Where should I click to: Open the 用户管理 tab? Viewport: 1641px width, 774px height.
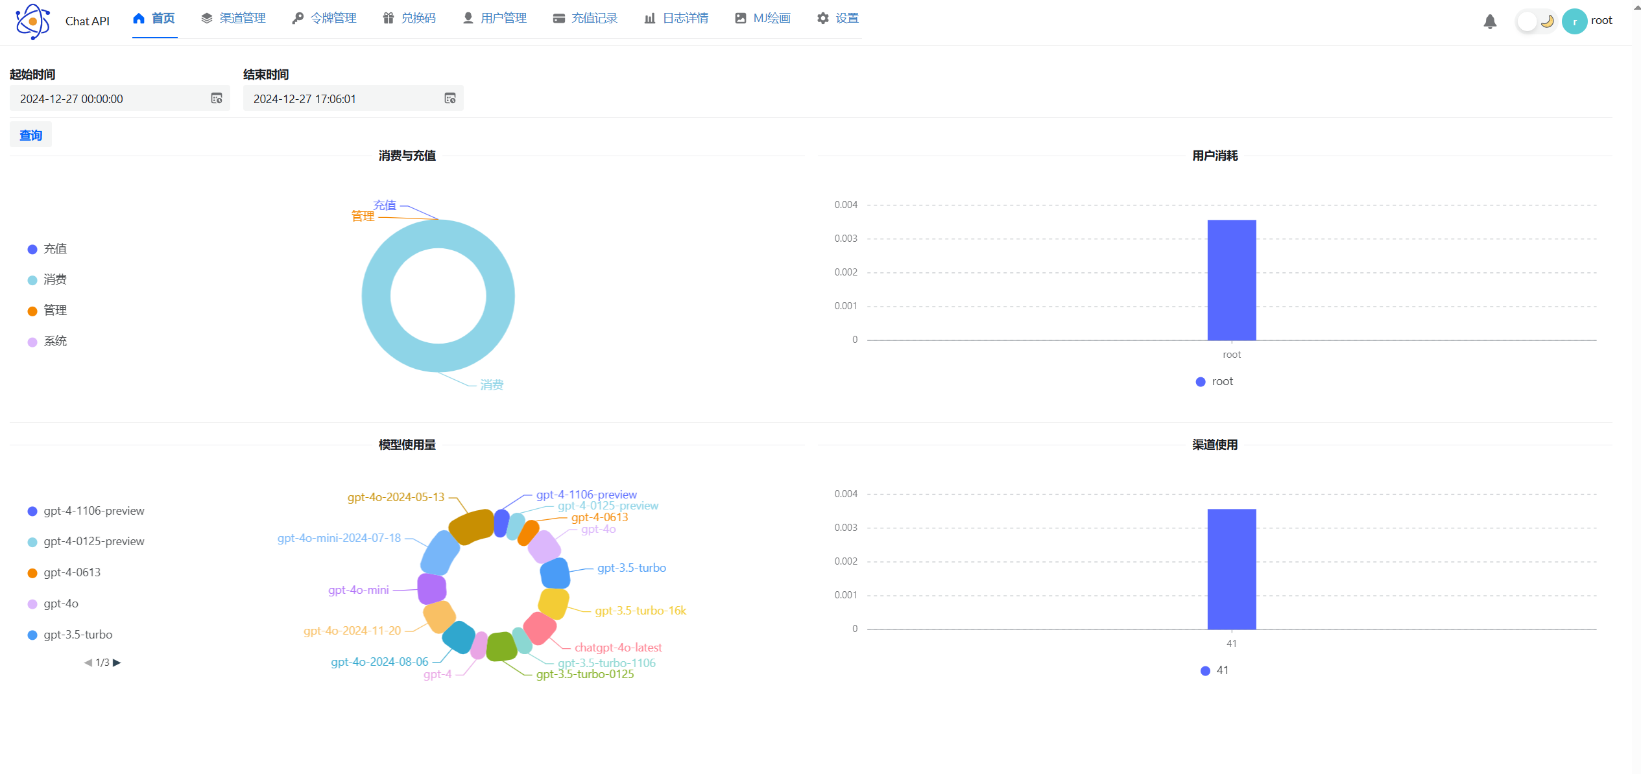494,18
